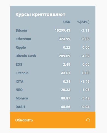Click the Курсы криптовалют widget title
The height and width of the screenshot is (133, 107).
pyautogui.click(x=40, y=15)
